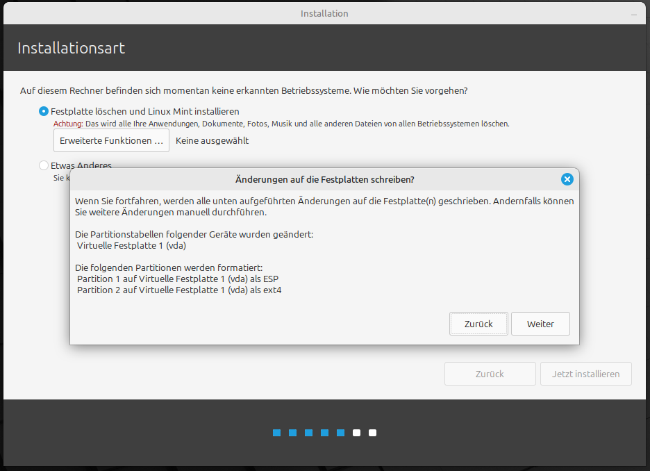650x471 pixels.
Task: Minimize the Installation window
Action: pos(634,15)
